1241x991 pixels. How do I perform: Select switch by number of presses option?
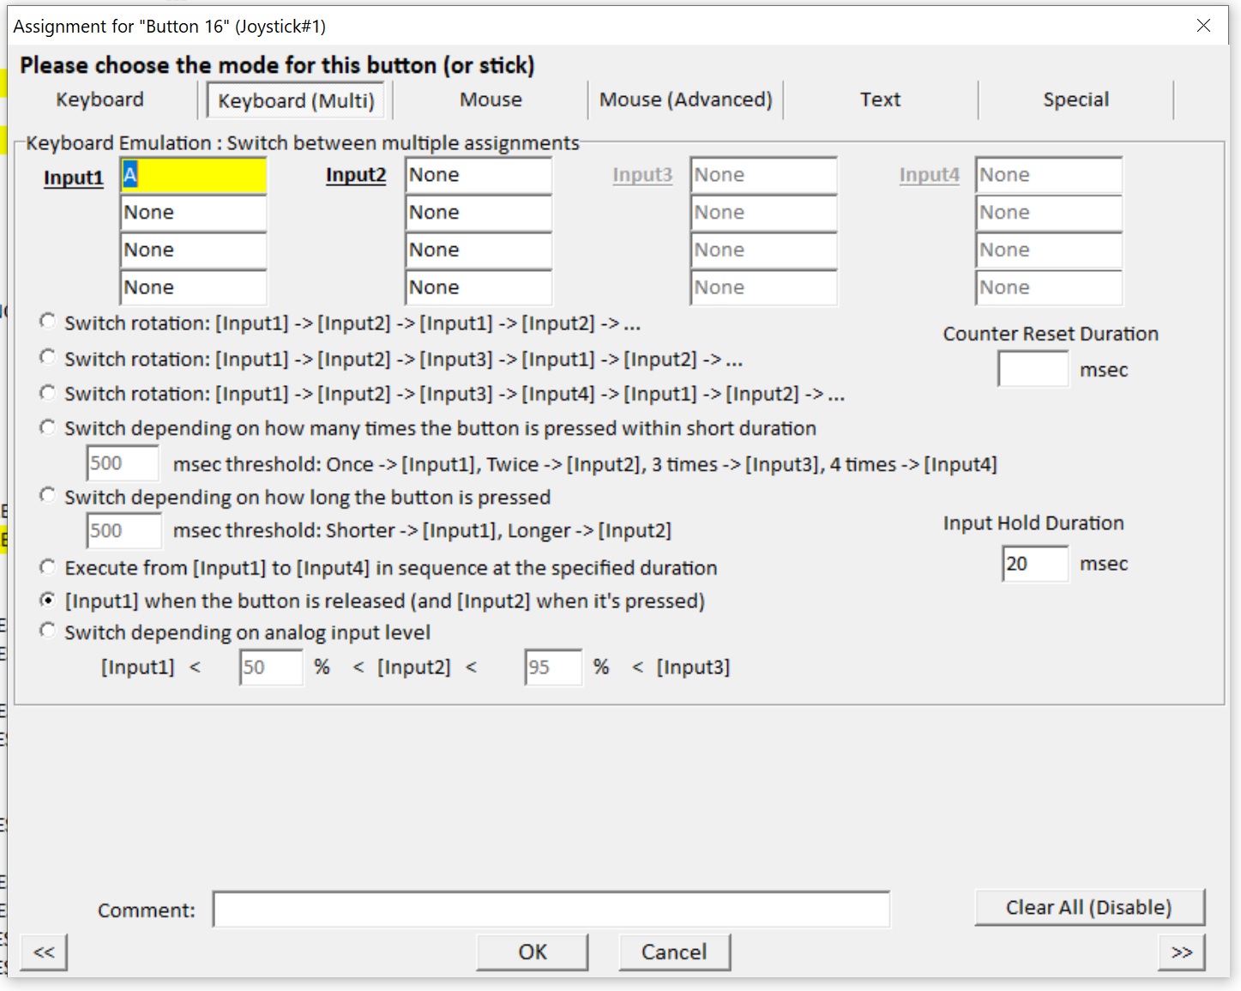point(48,427)
